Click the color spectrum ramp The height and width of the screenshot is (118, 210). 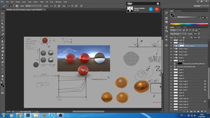click(189, 24)
